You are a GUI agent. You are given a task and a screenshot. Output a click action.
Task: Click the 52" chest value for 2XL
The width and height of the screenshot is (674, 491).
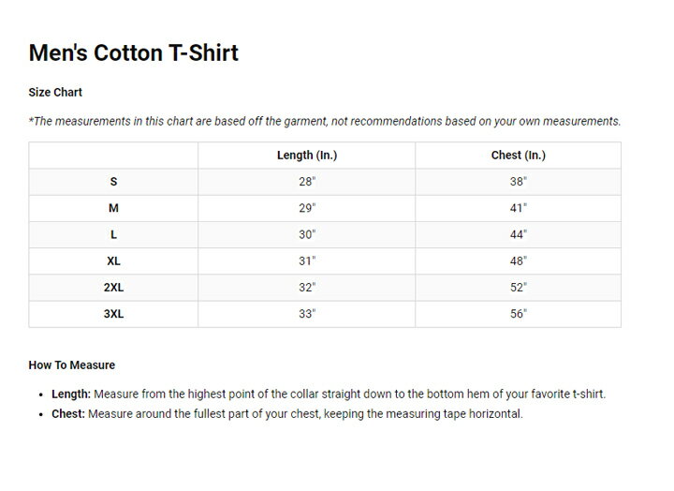518,288
